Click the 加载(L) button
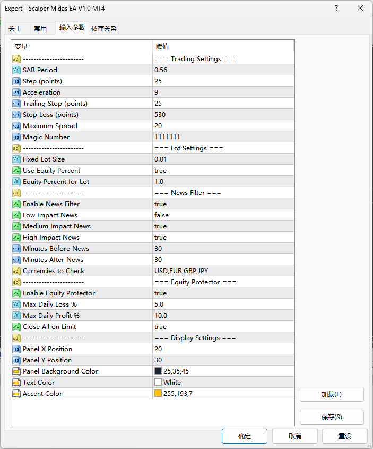Viewport: 373px width, 449px height. [332, 394]
